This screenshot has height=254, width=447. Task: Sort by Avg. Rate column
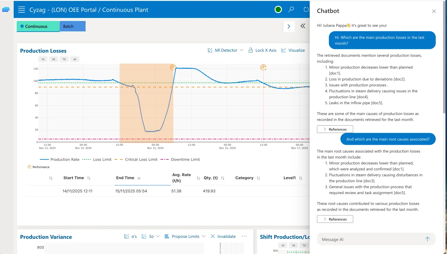198,178
